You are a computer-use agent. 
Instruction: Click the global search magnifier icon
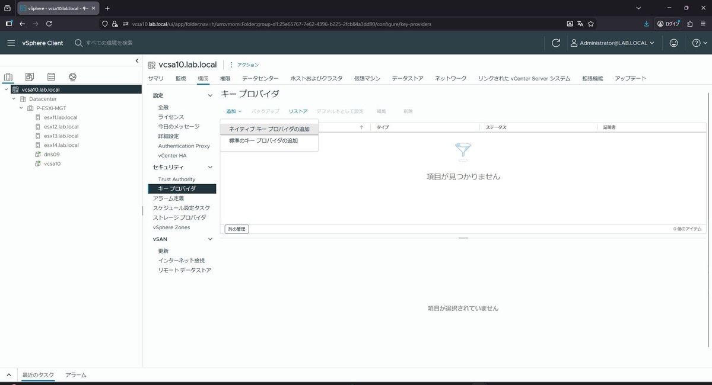pos(78,43)
